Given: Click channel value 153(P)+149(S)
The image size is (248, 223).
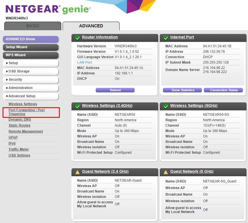Looking at the screenshot, I should (x=214, y=125).
